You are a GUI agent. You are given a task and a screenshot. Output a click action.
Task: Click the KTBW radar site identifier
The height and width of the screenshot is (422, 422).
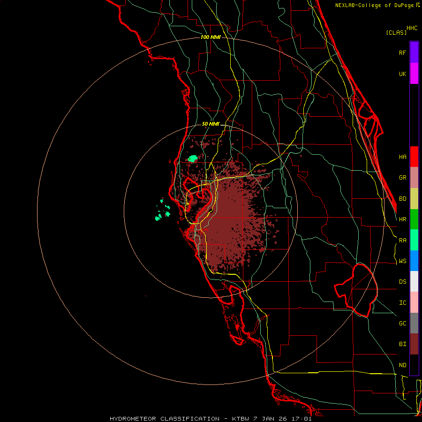241,419
